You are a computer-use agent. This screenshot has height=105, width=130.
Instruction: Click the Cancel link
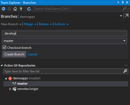click(32, 54)
